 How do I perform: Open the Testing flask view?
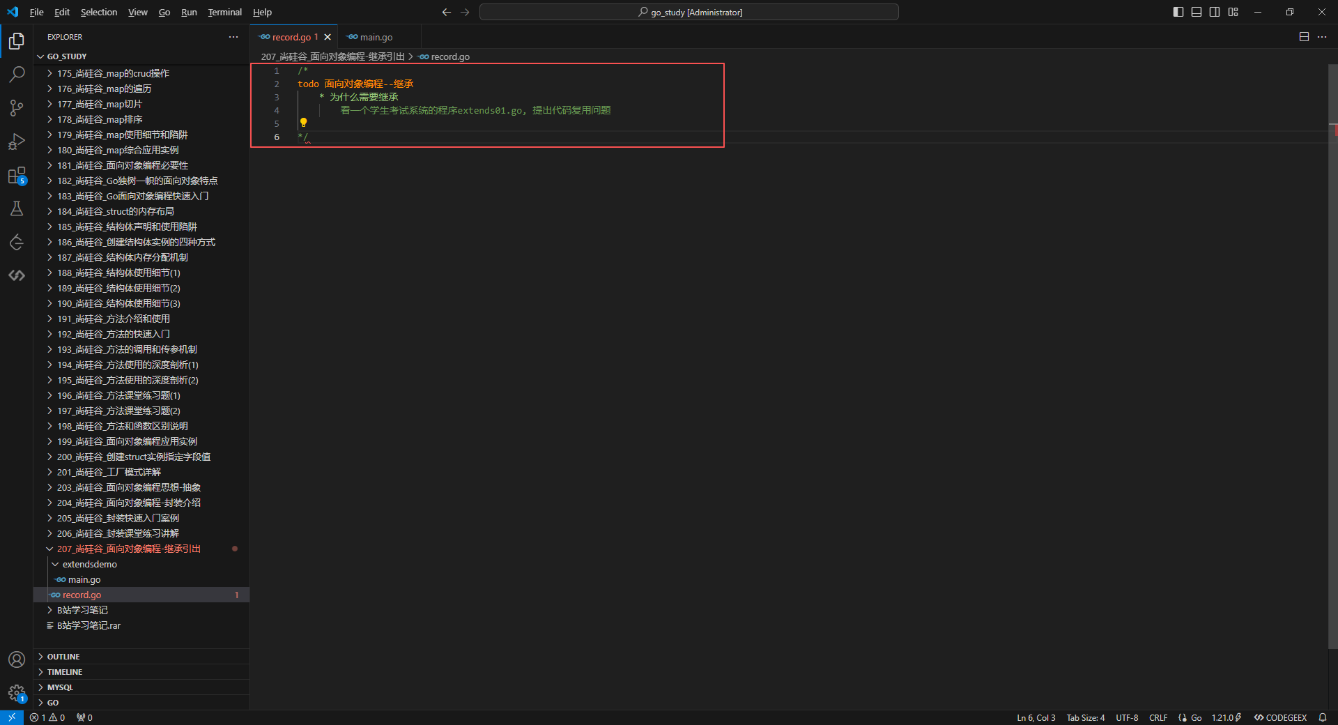17,208
